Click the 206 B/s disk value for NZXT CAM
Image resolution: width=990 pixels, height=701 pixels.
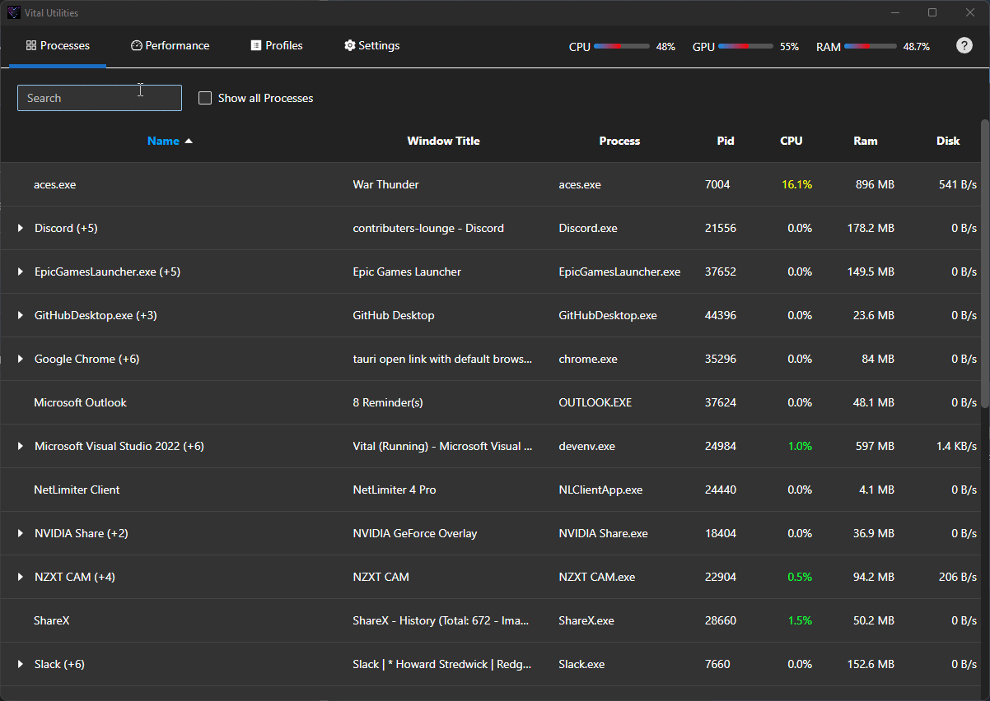pyautogui.click(x=958, y=577)
